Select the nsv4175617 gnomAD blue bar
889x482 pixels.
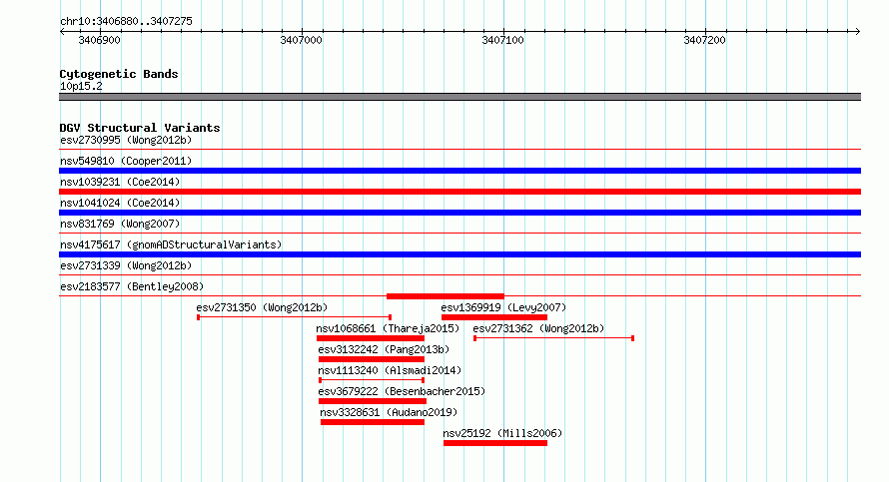(459, 254)
